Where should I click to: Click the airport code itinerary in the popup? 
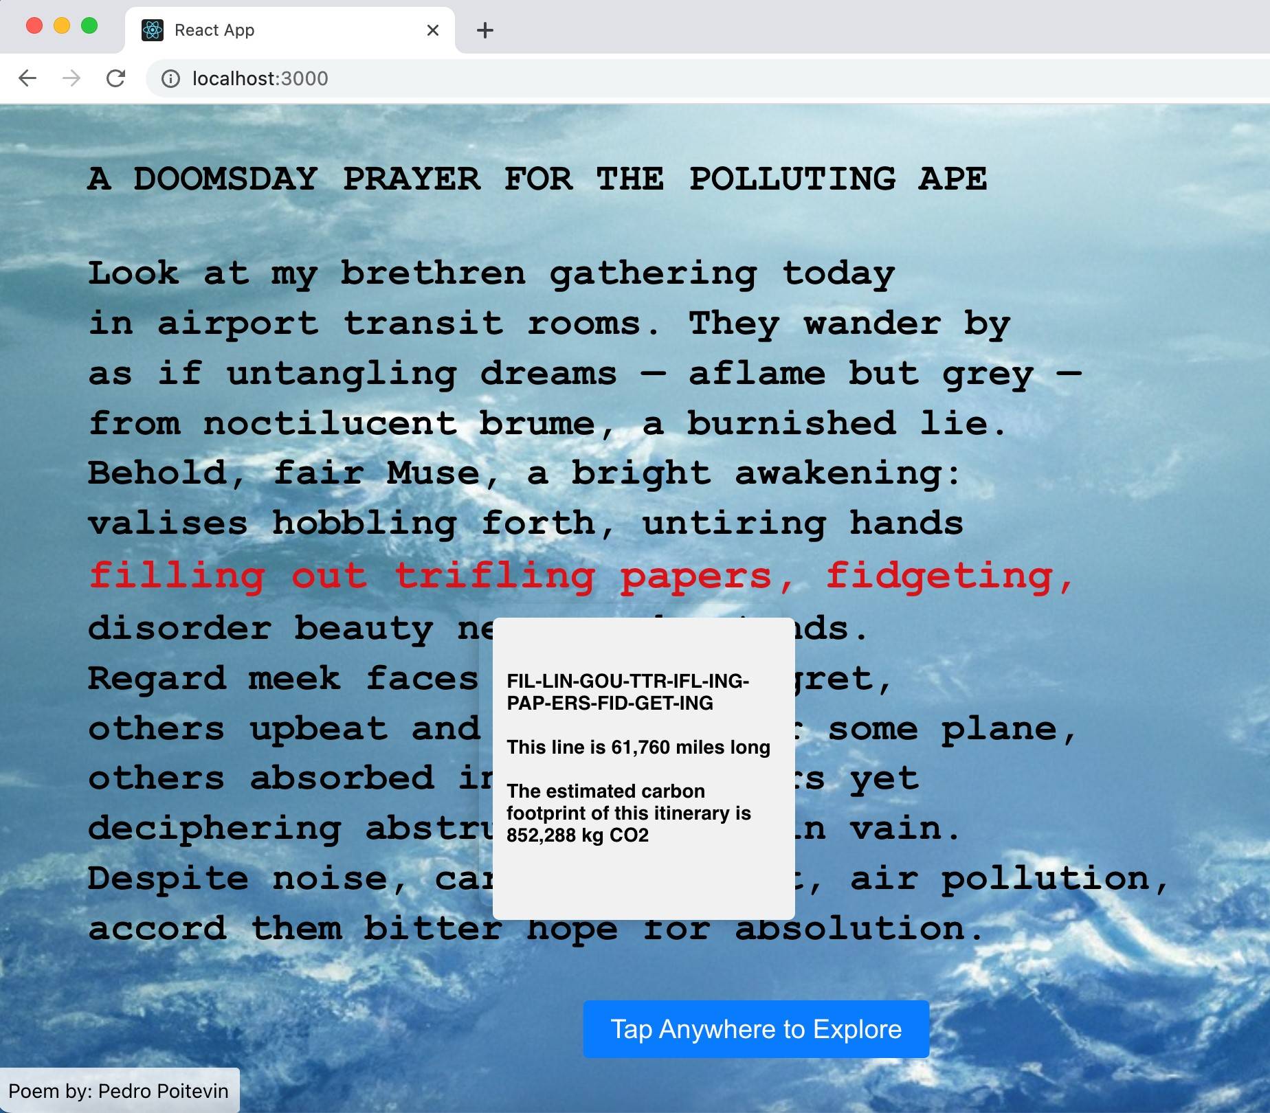[627, 692]
